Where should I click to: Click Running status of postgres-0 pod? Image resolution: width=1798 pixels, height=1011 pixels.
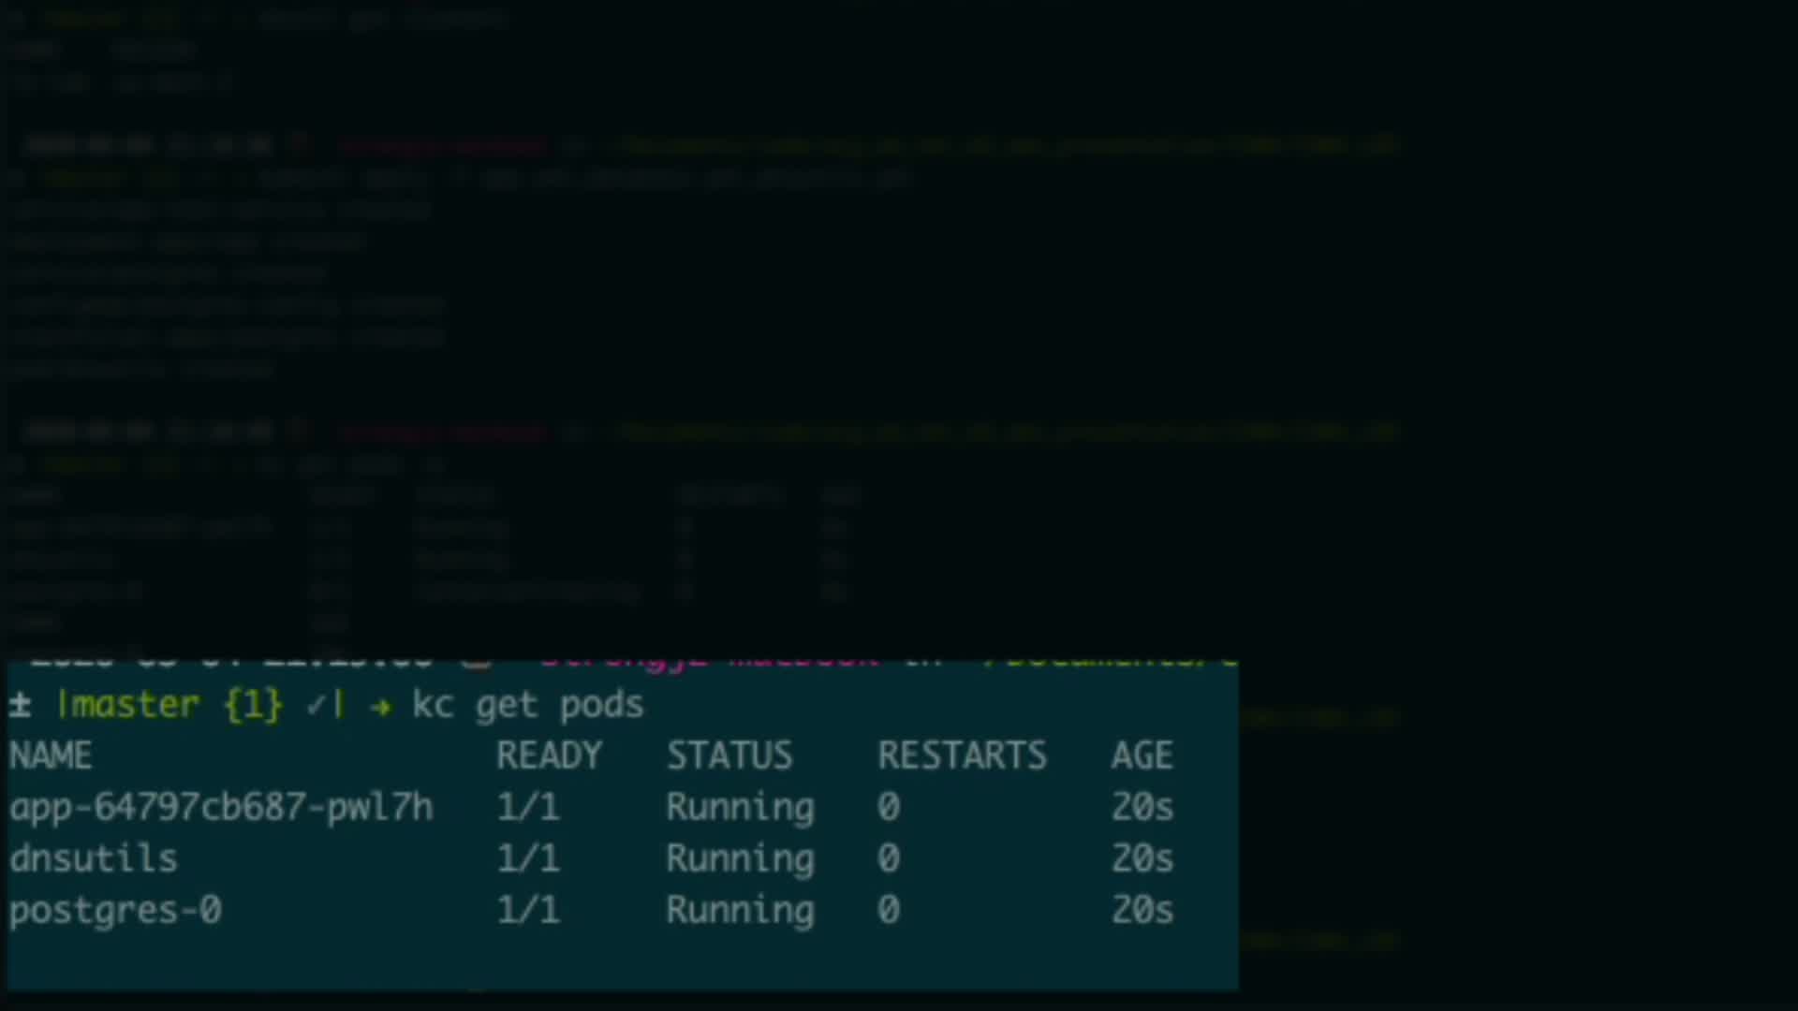740,910
